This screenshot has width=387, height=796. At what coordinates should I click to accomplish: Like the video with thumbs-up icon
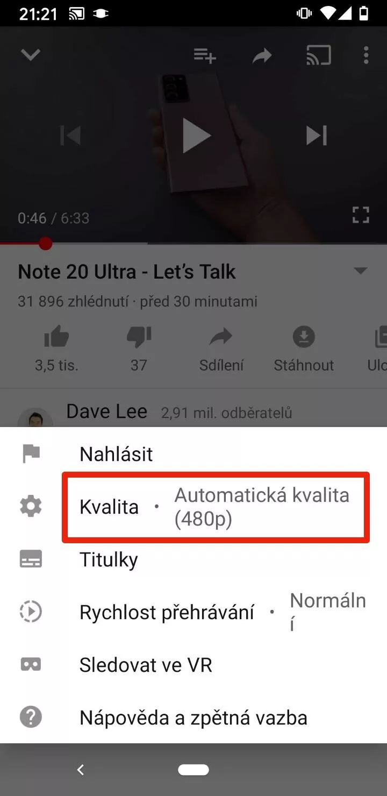tap(56, 338)
